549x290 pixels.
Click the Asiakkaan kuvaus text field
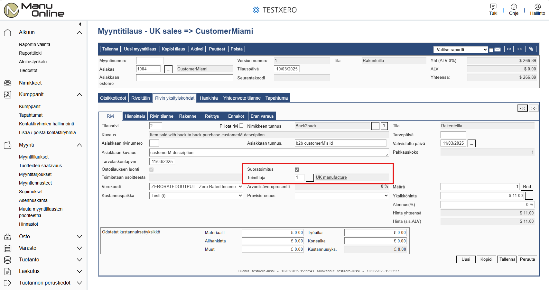pos(269,153)
